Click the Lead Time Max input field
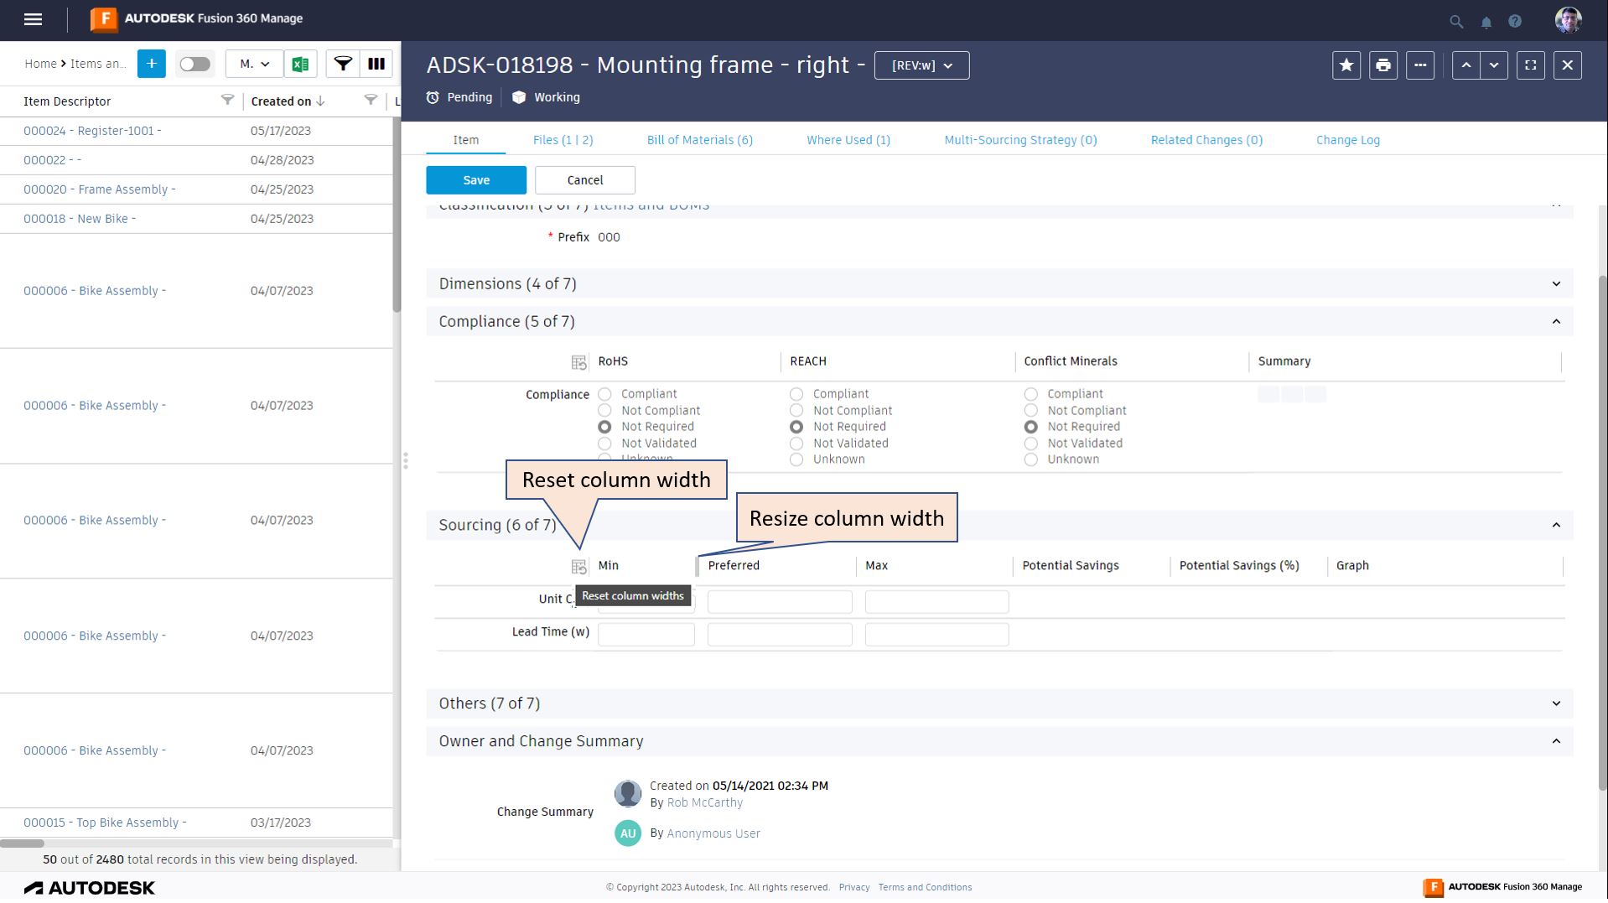1608x903 pixels. click(x=936, y=636)
